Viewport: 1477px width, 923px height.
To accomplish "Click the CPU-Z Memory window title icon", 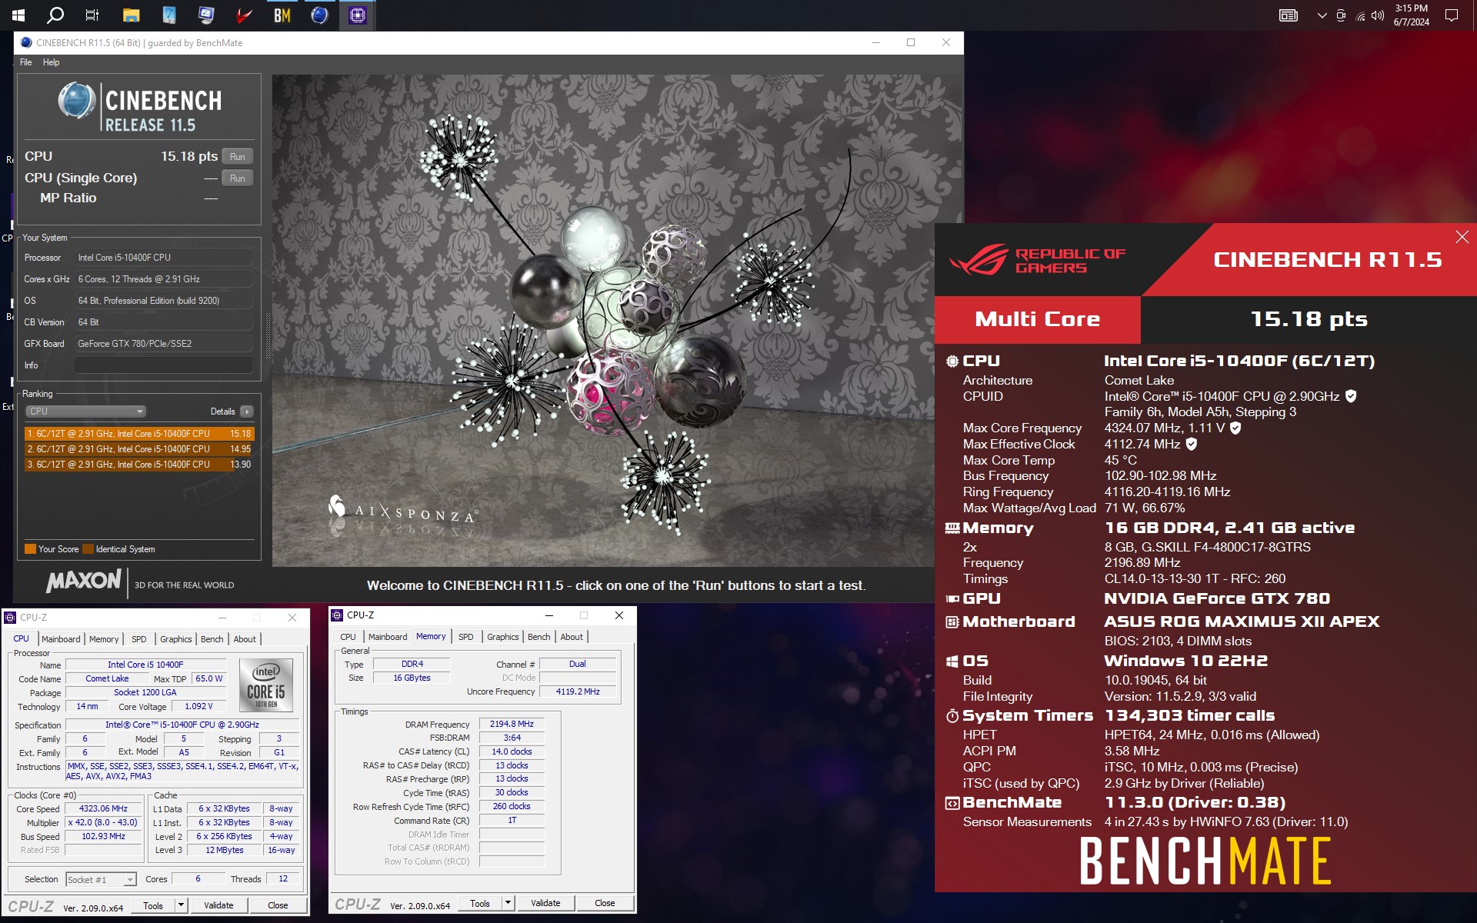I will click(337, 615).
